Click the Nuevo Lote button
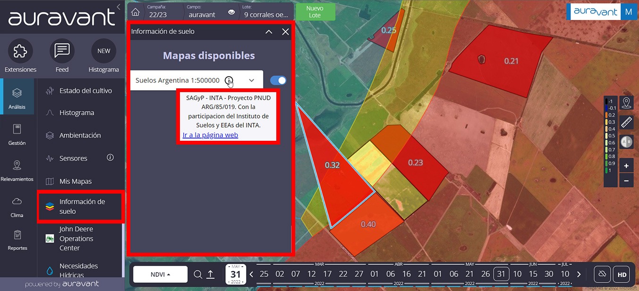 [315, 12]
